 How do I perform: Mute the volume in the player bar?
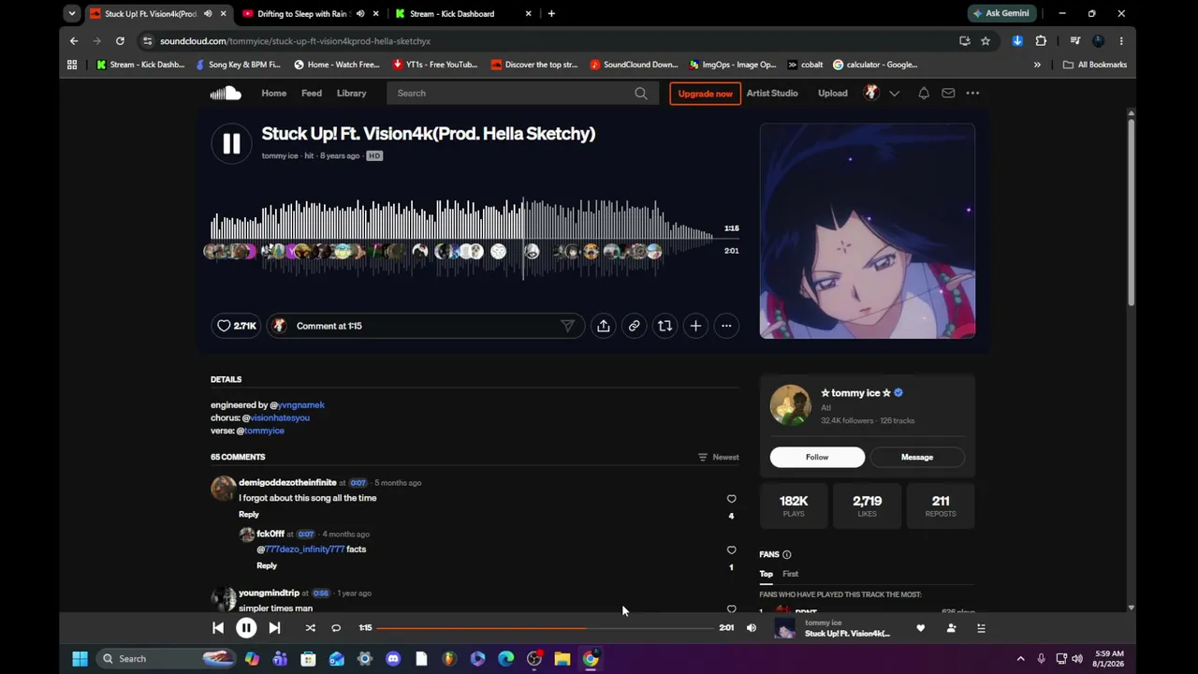click(x=752, y=628)
